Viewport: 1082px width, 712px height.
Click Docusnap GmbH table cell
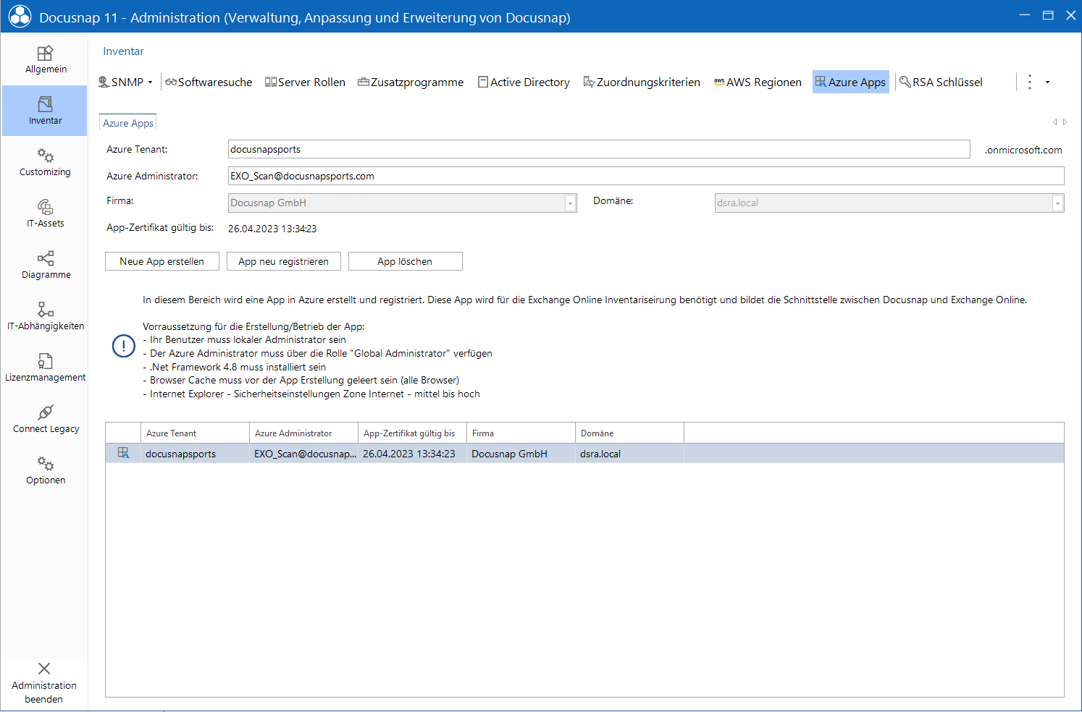pyautogui.click(x=521, y=454)
